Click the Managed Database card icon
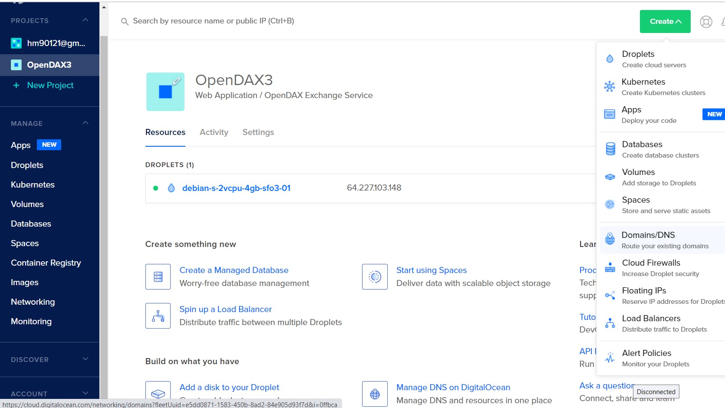The height and width of the screenshot is (408, 725). click(x=158, y=276)
